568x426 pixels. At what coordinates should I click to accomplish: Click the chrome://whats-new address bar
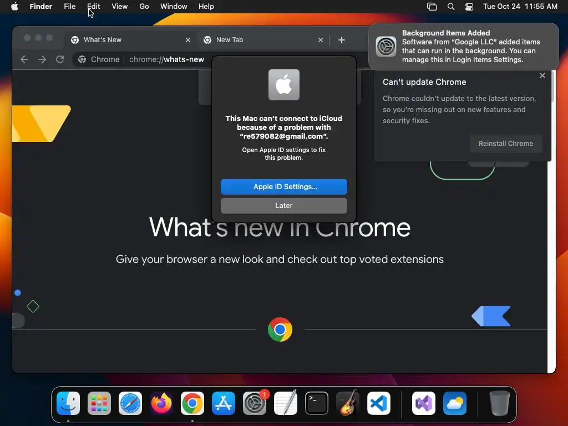tap(166, 59)
